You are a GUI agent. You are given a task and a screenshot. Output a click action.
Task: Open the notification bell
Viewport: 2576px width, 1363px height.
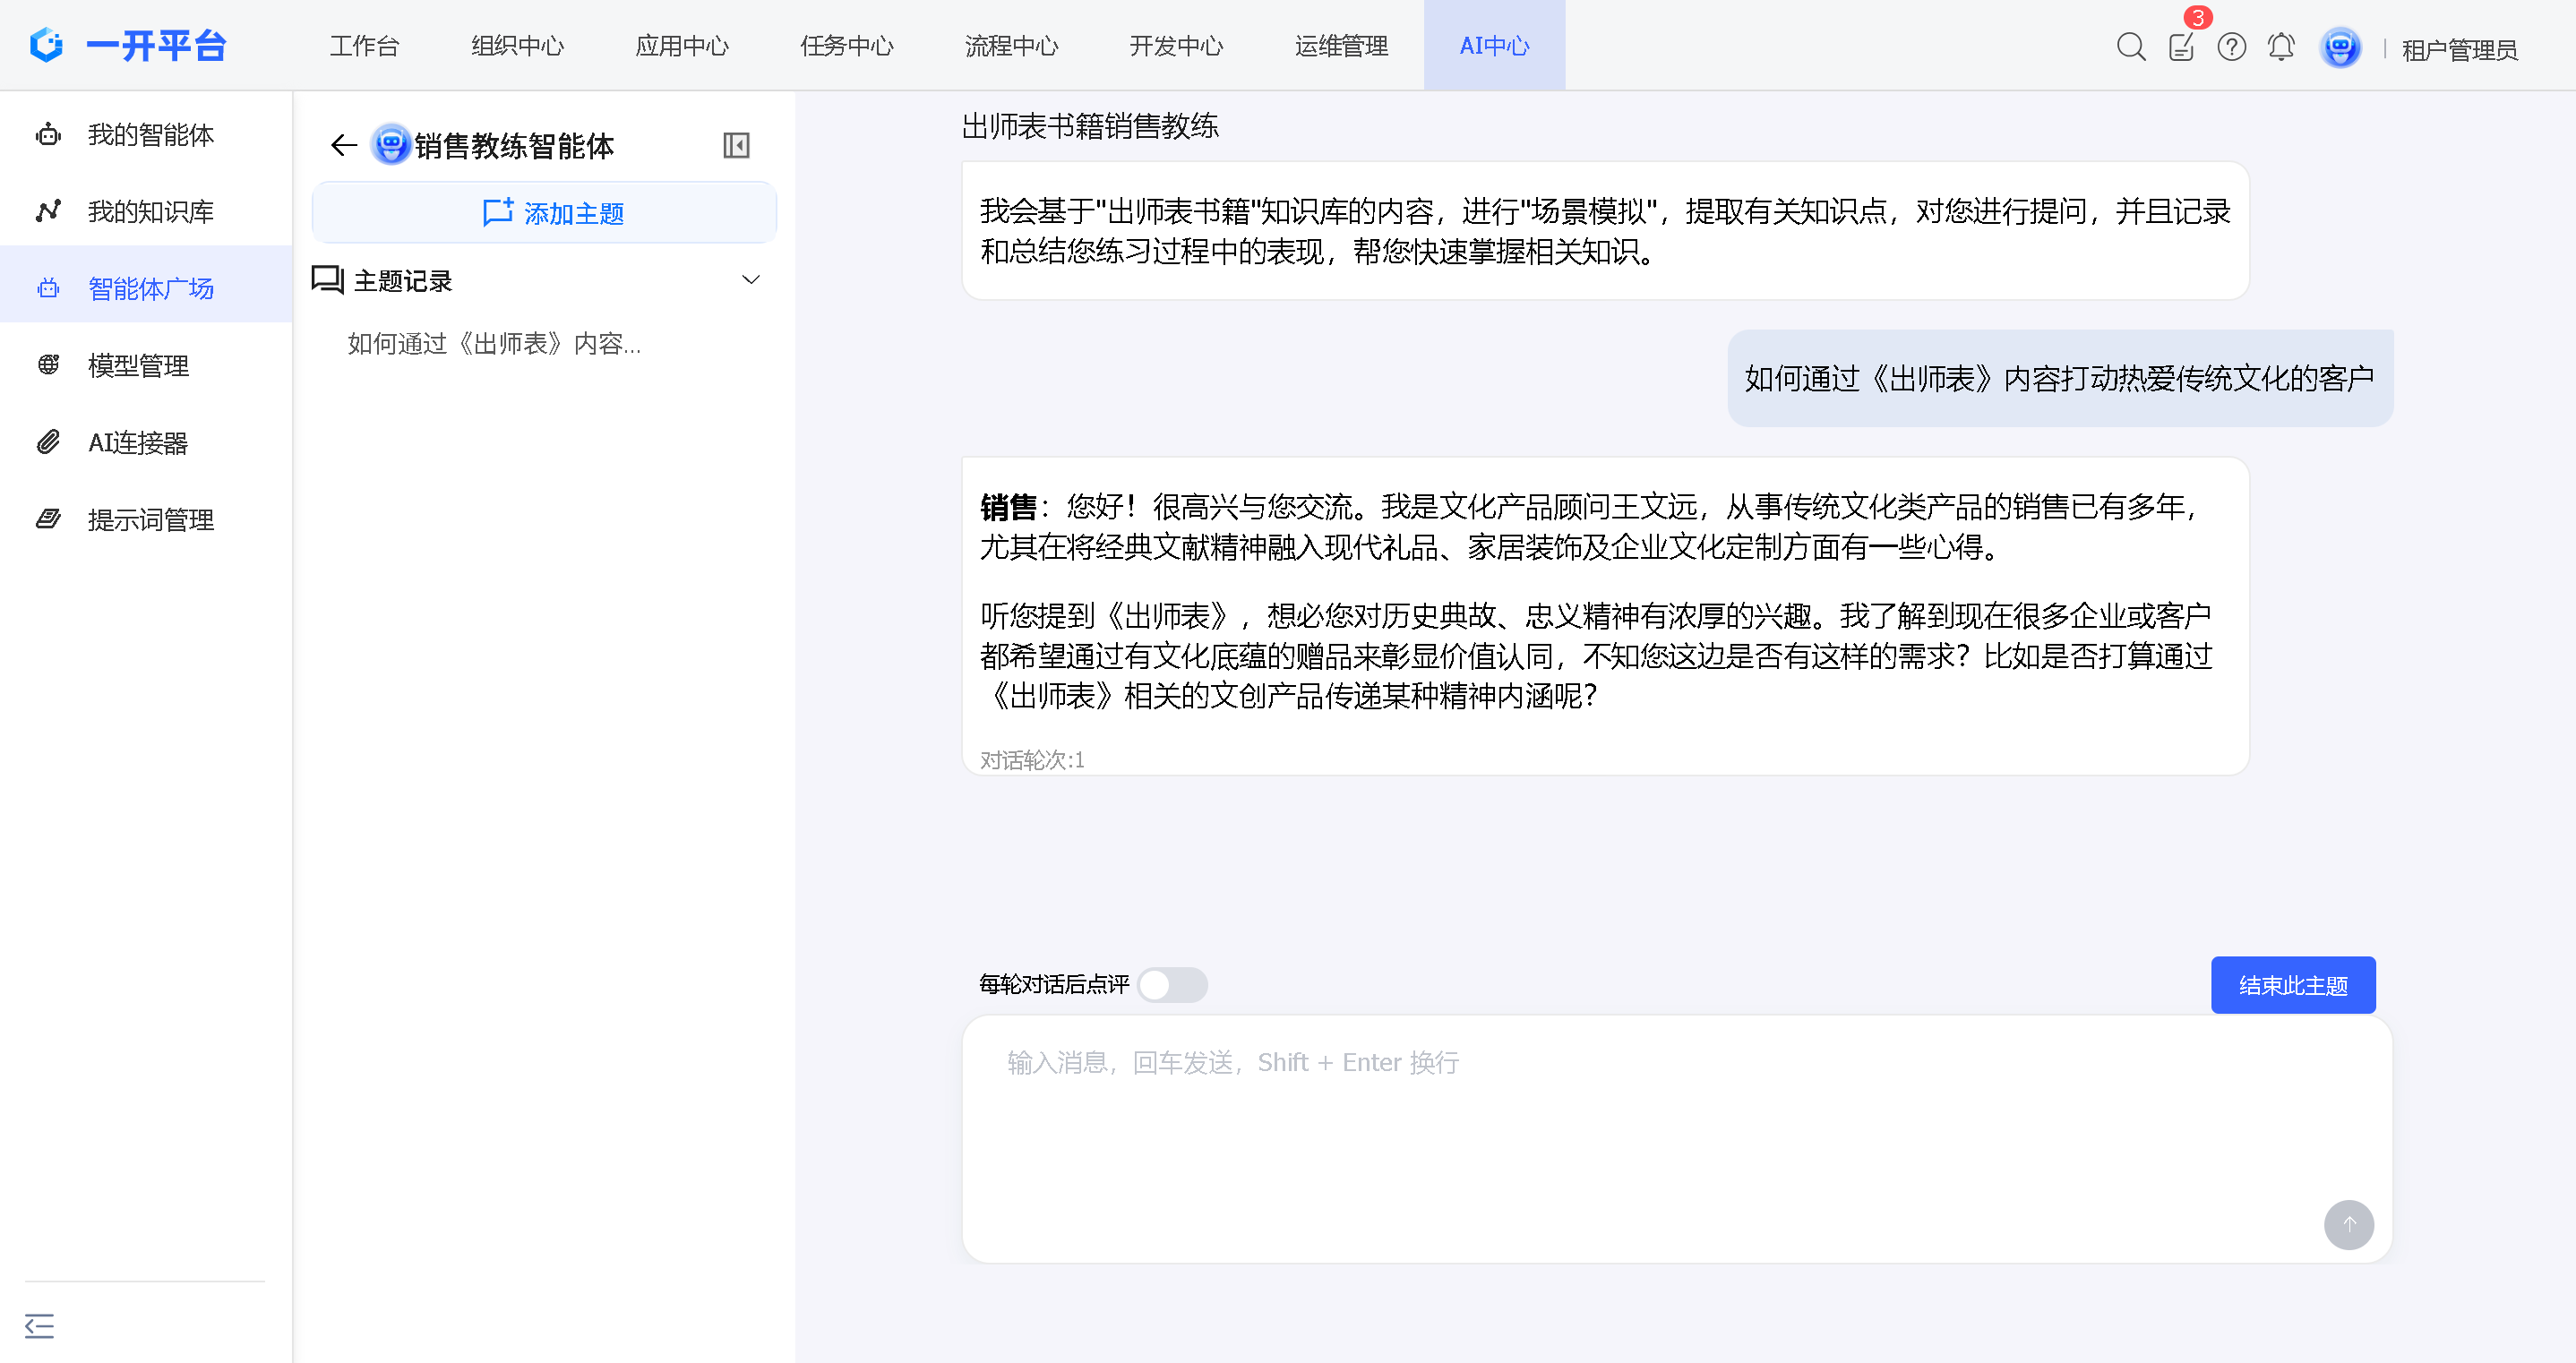[2281, 47]
